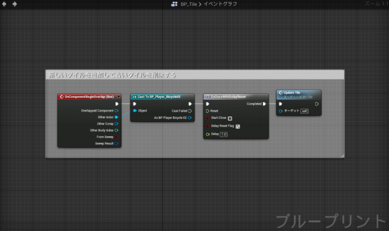389x231 pixels.
Task: Click the Delay float input pin
Action: tap(208, 134)
